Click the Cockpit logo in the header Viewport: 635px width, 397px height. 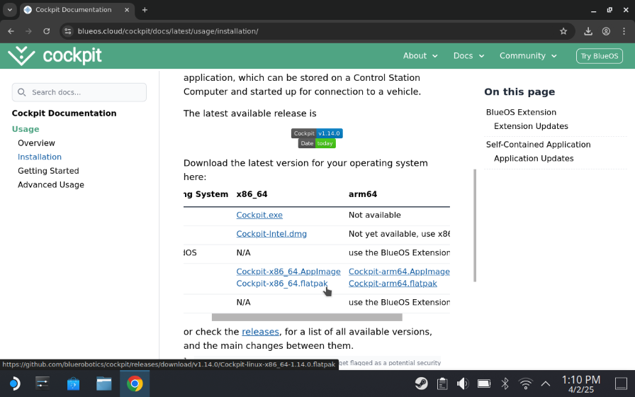55,55
